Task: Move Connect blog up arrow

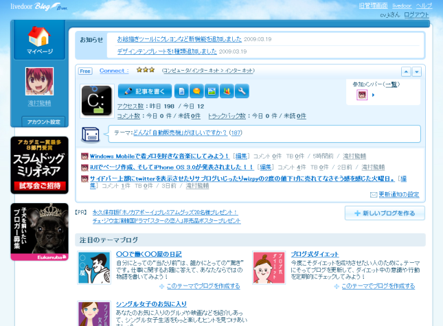Action: click(x=406, y=71)
